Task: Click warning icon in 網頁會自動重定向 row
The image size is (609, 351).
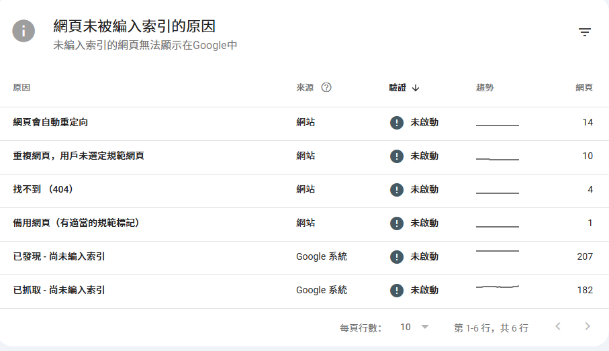Action: tap(397, 122)
